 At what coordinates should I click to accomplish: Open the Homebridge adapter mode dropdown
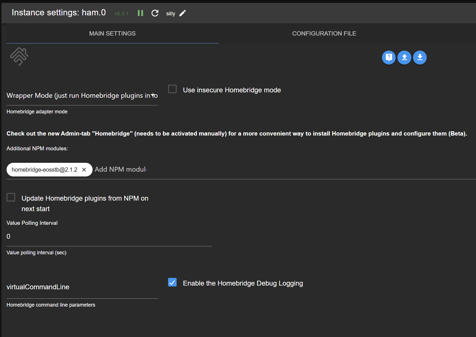click(x=82, y=96)
